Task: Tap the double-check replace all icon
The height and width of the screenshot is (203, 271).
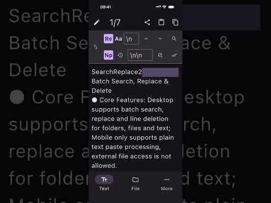Action: tap(174, 55)
